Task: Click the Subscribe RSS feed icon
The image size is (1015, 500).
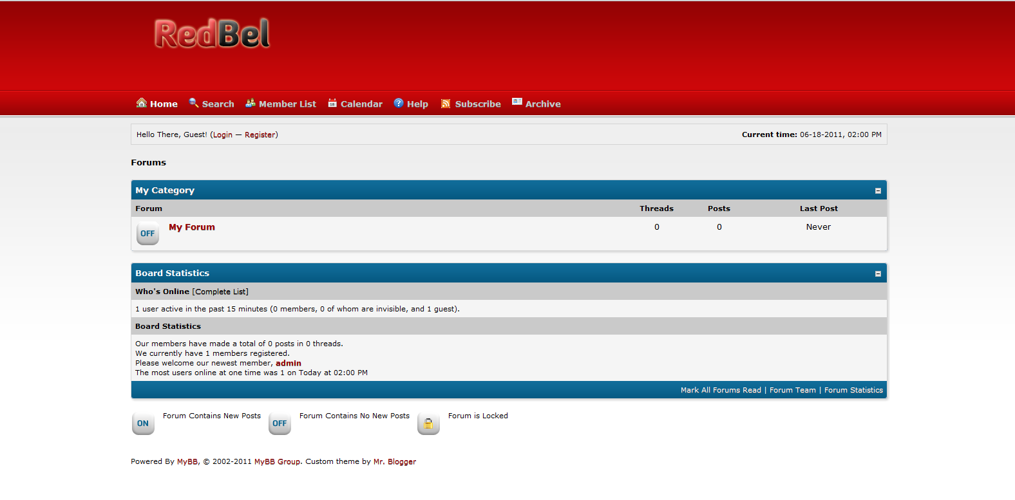Action: (x=446, y=104)
